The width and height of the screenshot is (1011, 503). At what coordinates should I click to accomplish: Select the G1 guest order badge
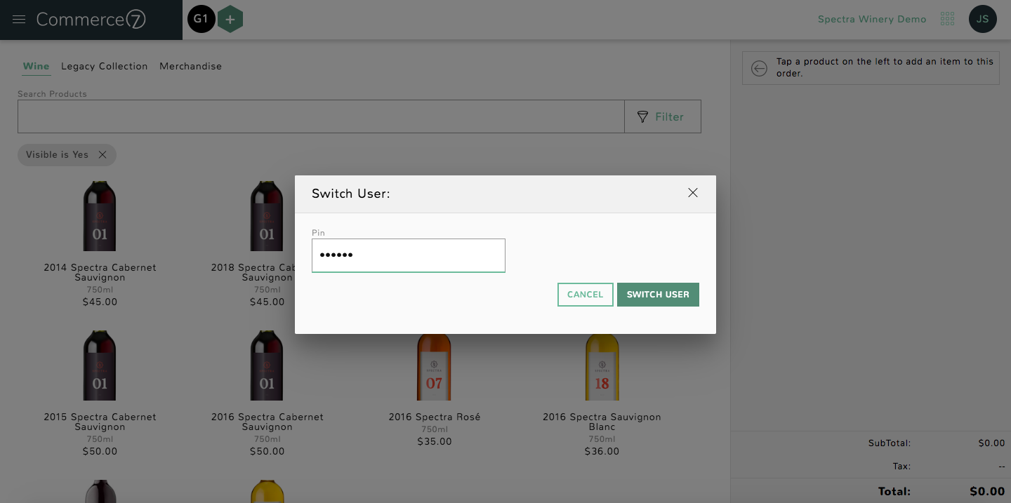coord(201,19)
